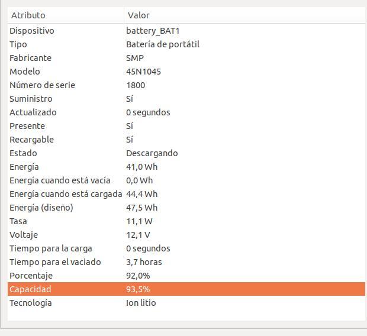The height and width of the screenshot is (336, 367).
Task: Select the Presente row label
Action: [x=27, y=126]
